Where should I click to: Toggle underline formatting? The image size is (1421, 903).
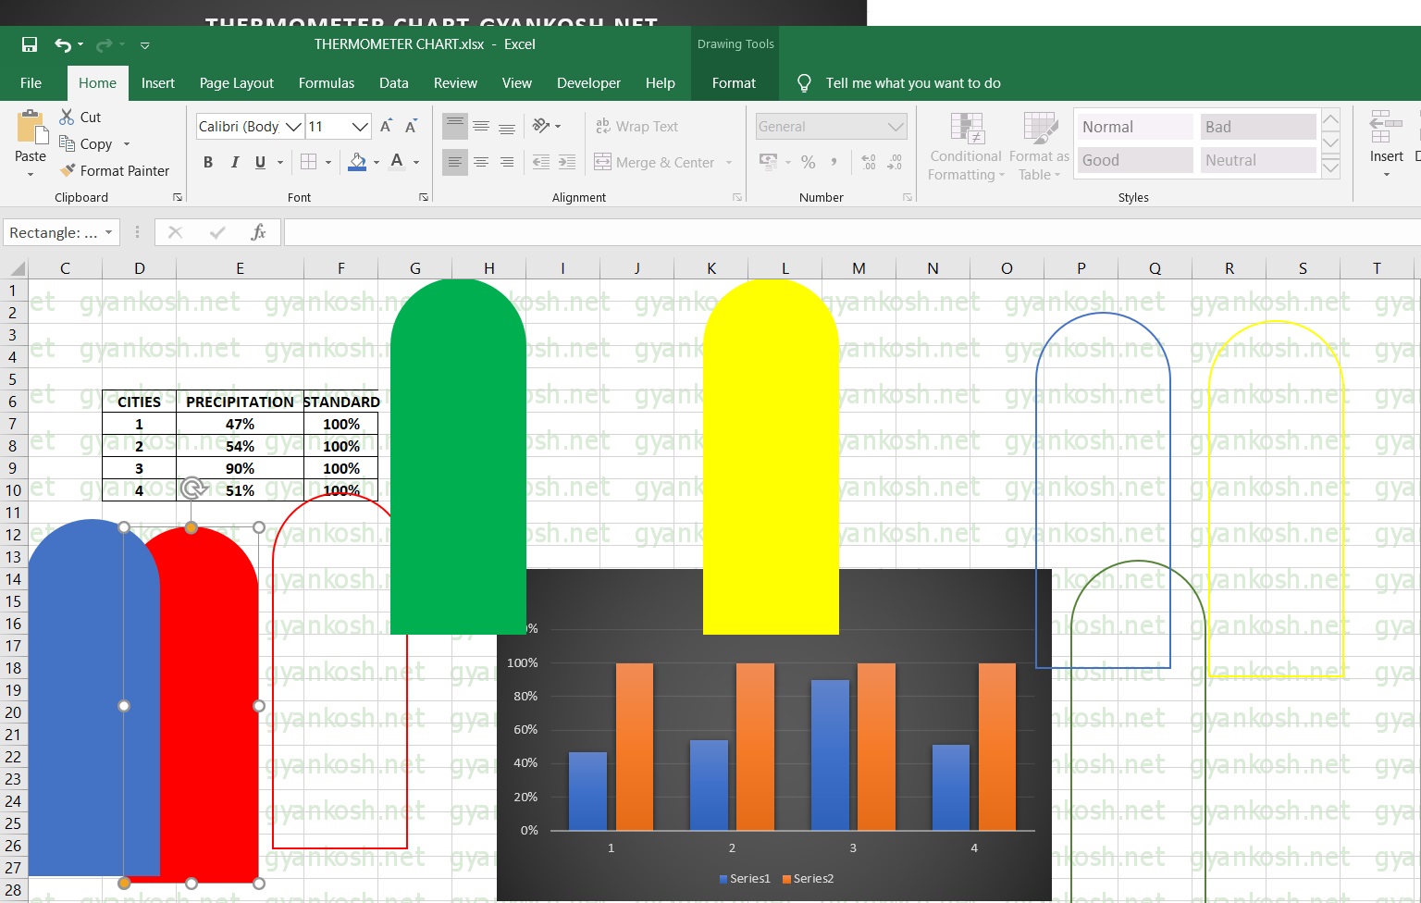click(260, 162)
